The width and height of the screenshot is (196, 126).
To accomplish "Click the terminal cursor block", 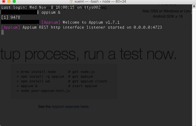I will coord(3,32).
